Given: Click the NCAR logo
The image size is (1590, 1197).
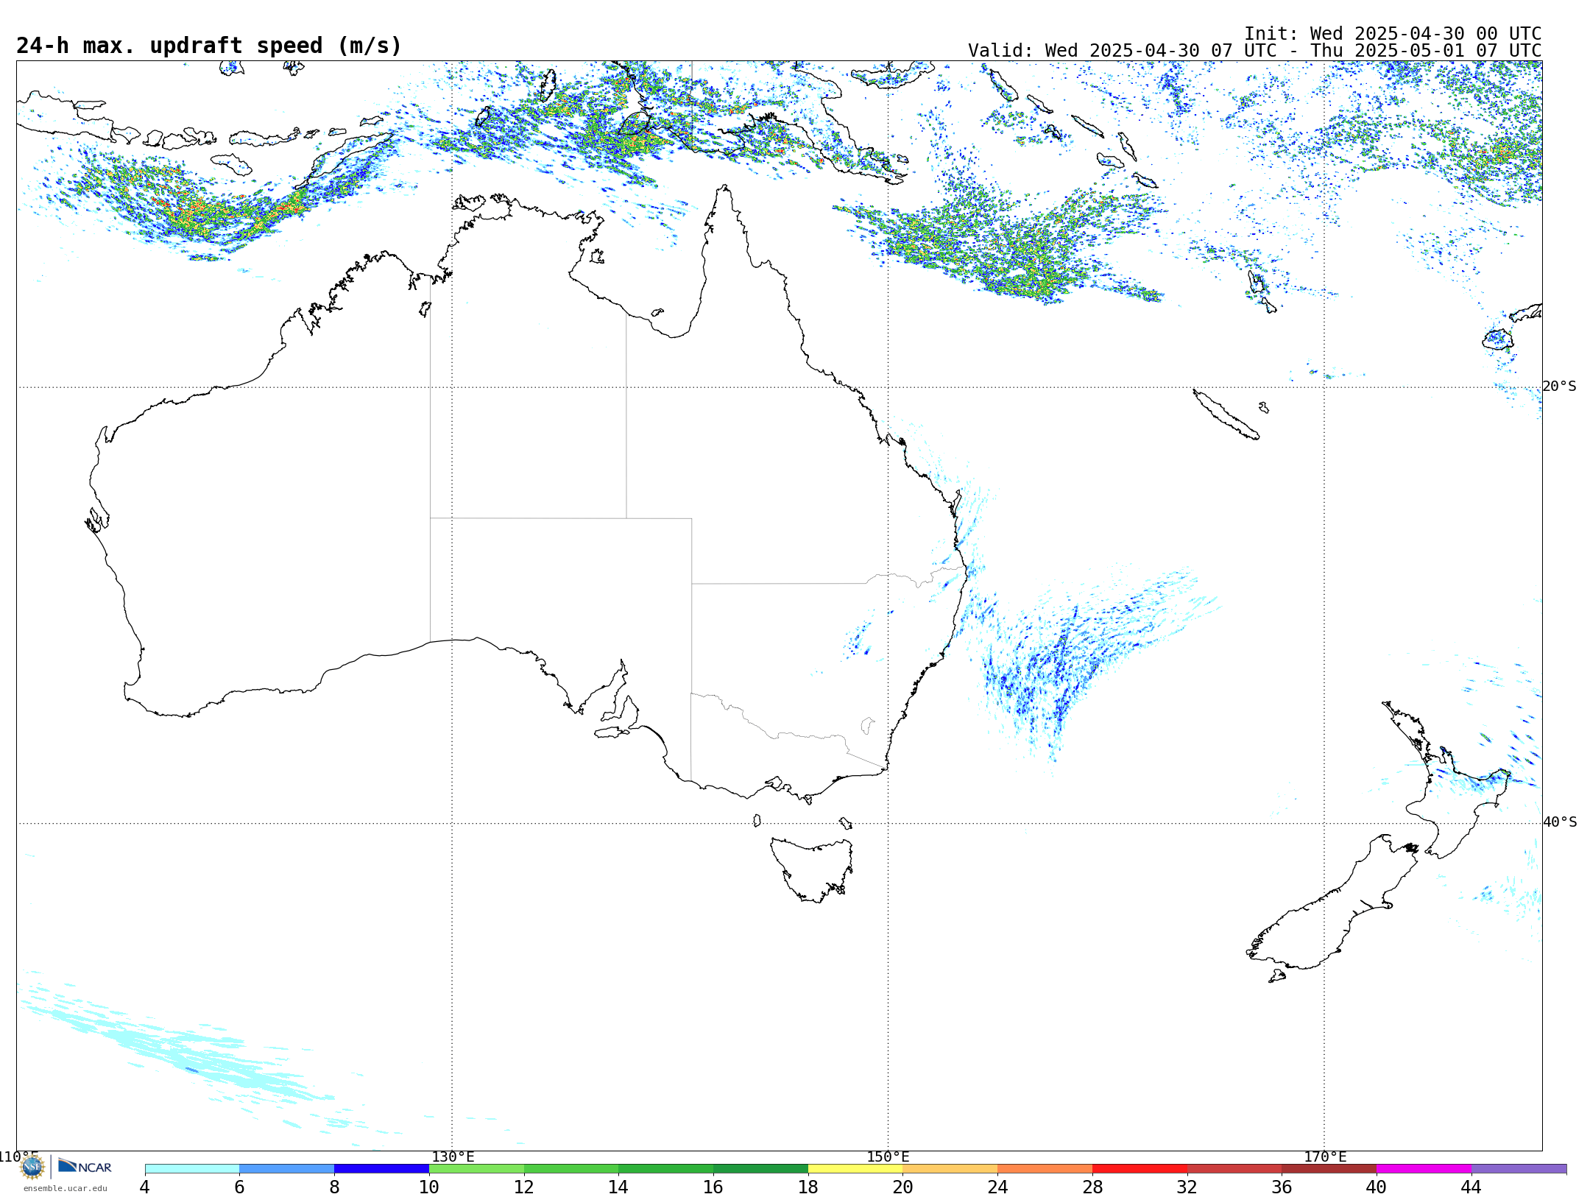Looking at the screenshot, I should click(x=85, y=1166).
